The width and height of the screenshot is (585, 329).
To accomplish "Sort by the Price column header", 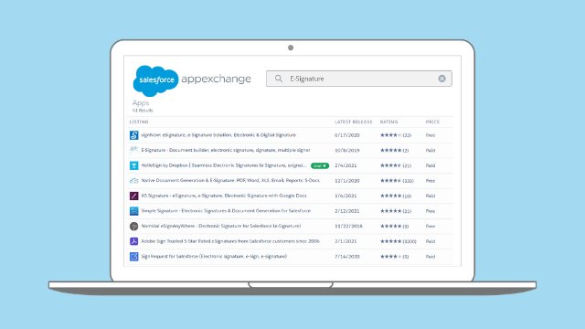I will coord(432,122).
